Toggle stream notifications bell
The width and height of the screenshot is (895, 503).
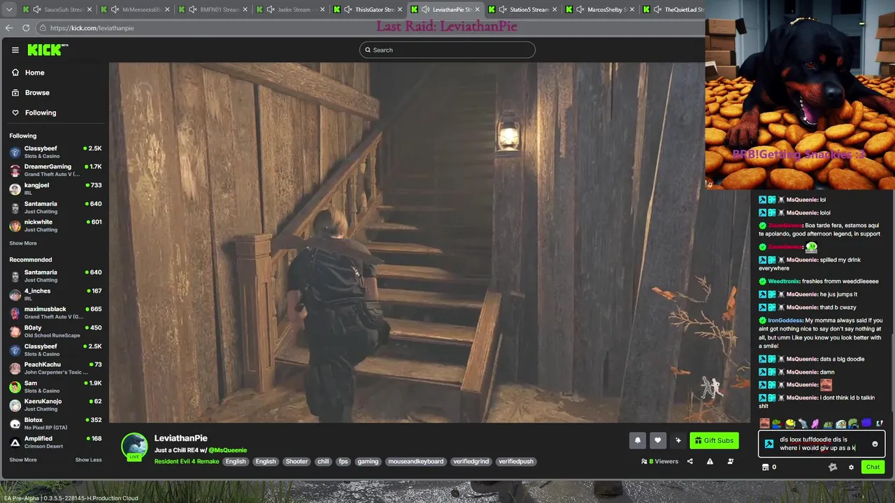point(638,440)
